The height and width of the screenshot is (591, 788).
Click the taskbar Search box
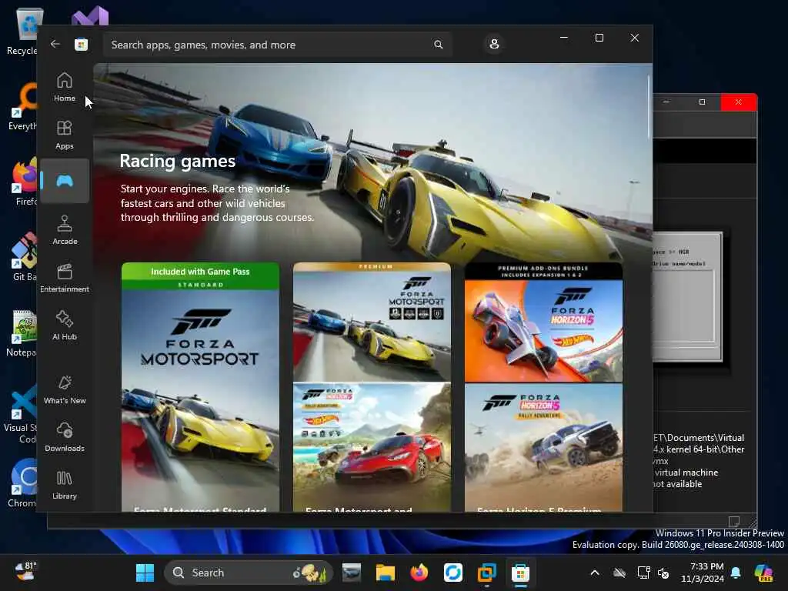coord(249,573)
